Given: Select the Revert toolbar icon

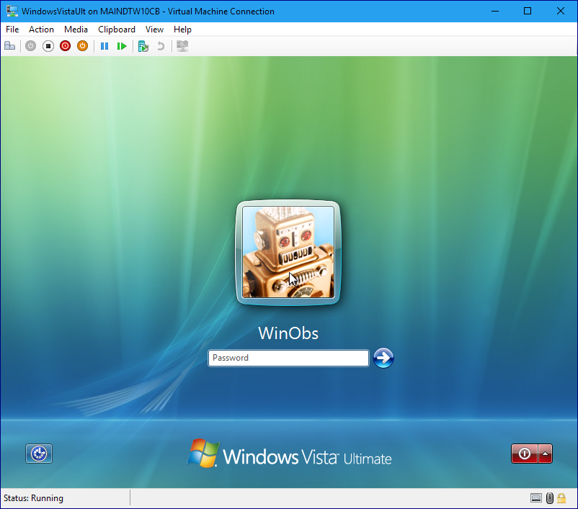Looking at the screenshot, I should click(x=159, y=45).
